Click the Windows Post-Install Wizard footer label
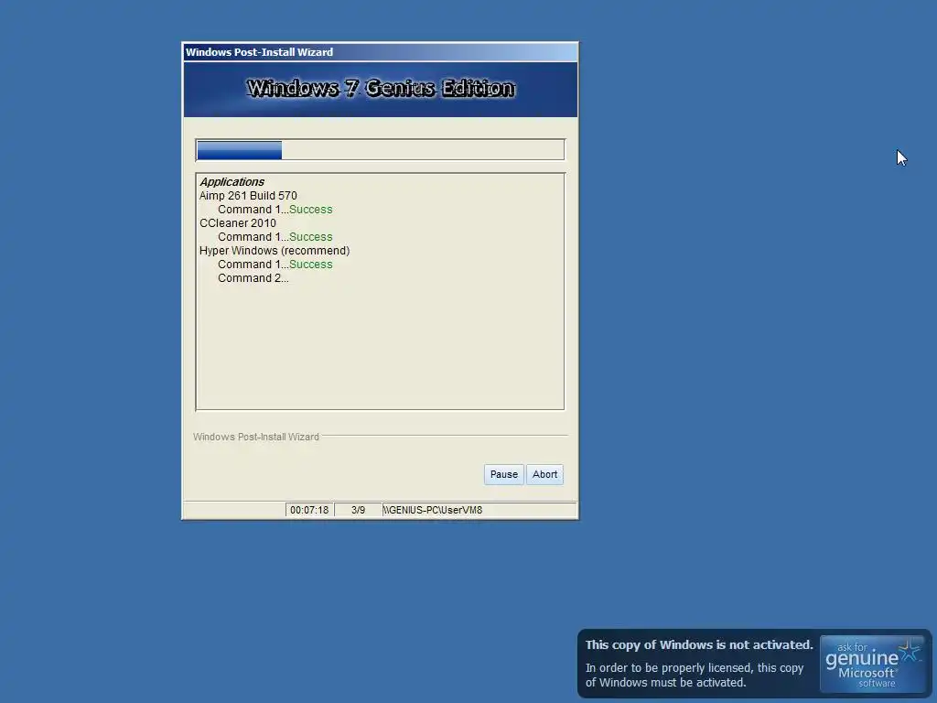 pos(256,437)
